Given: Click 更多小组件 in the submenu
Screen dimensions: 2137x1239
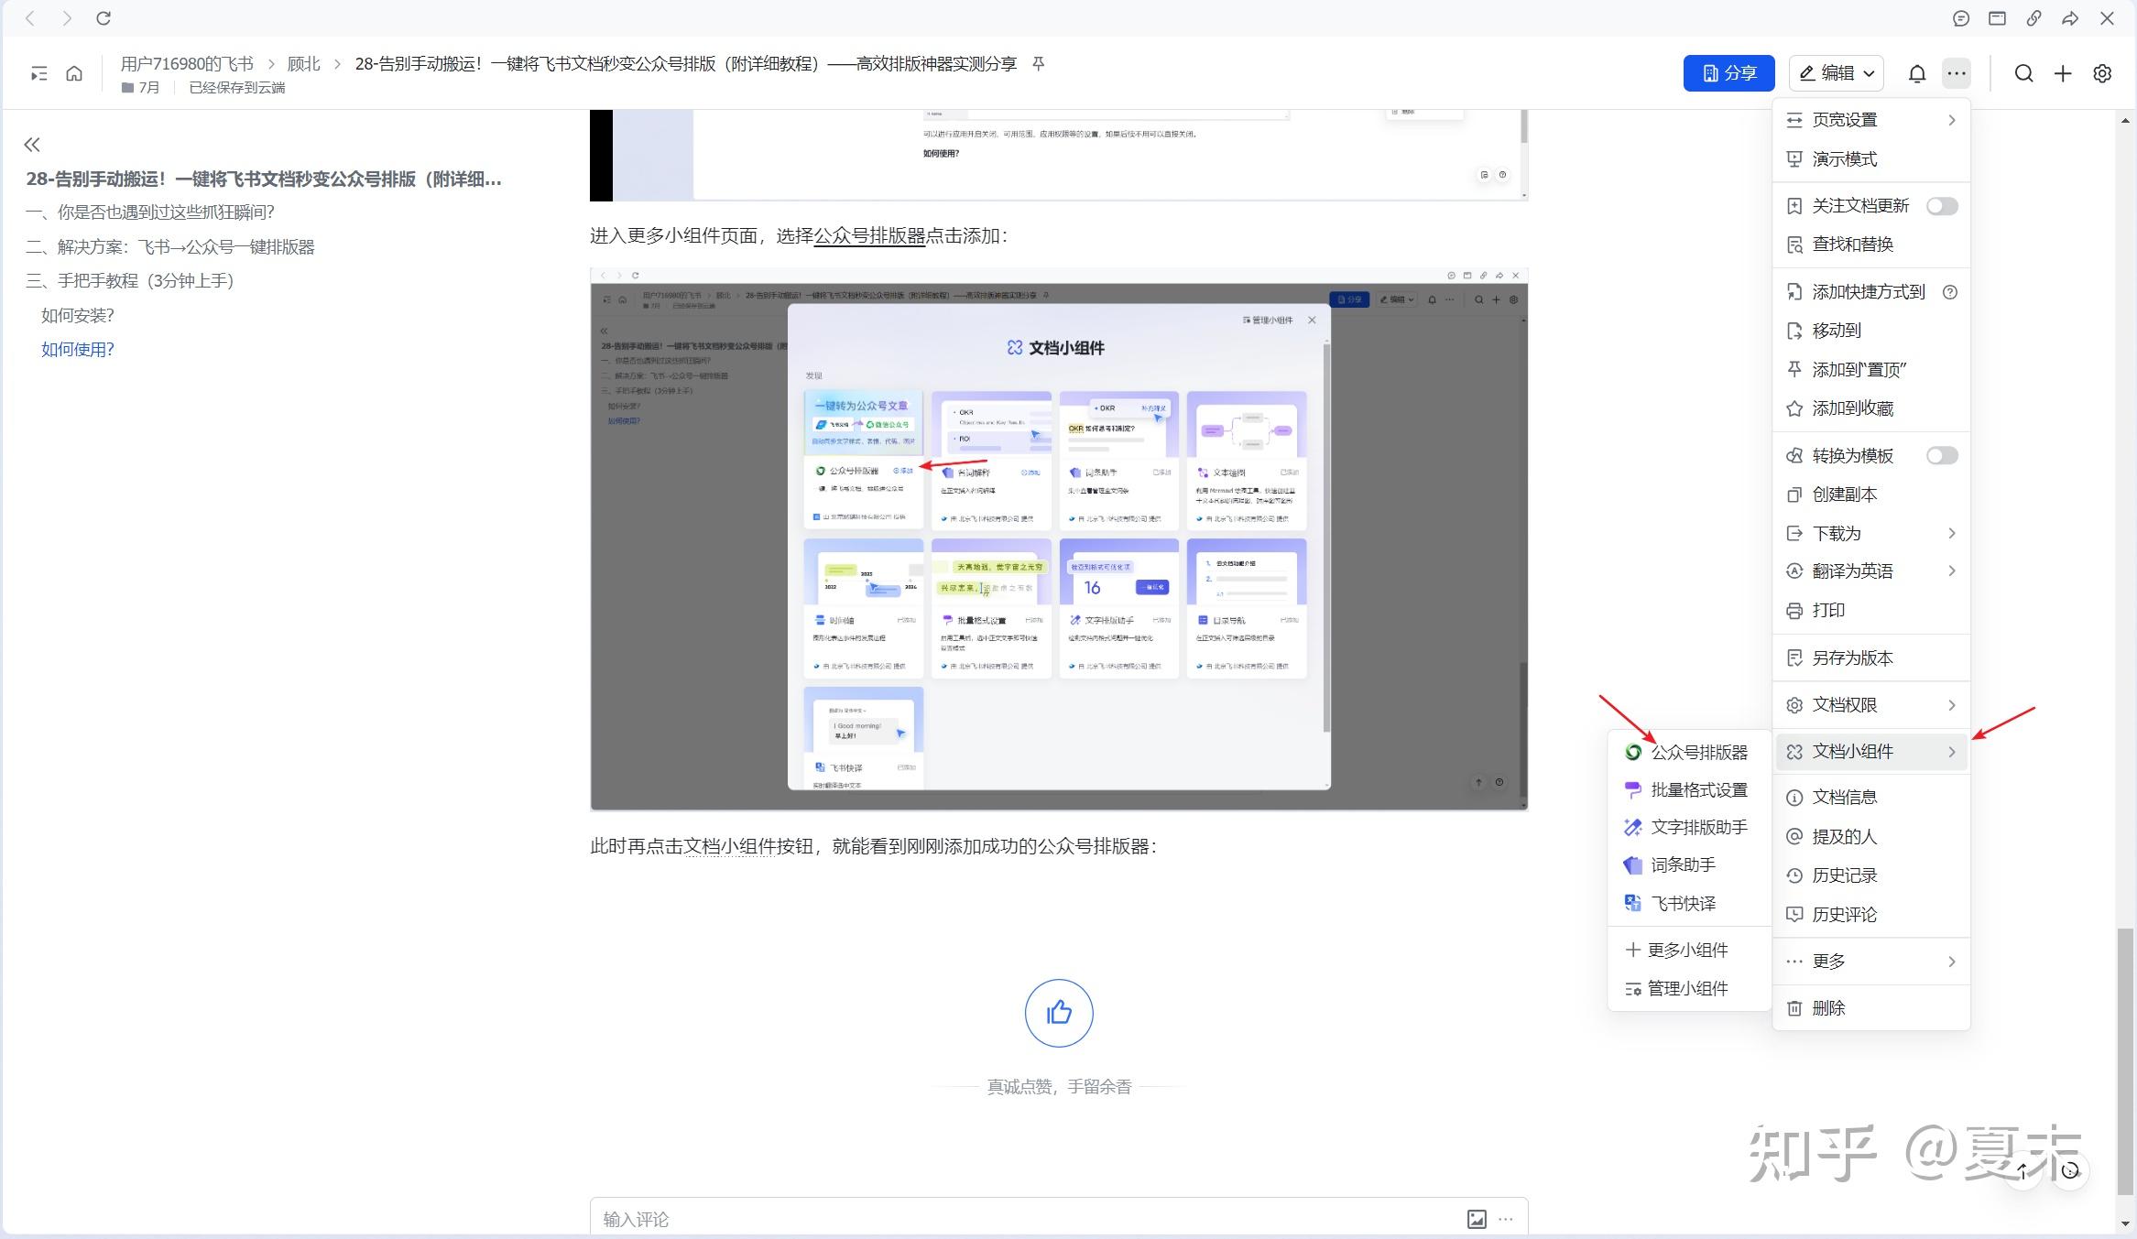Looking at the screenshot, I should tap(1686, 951).
